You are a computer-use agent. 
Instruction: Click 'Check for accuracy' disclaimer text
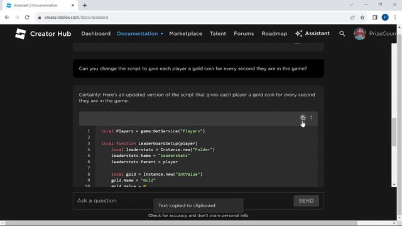(198, 215)
